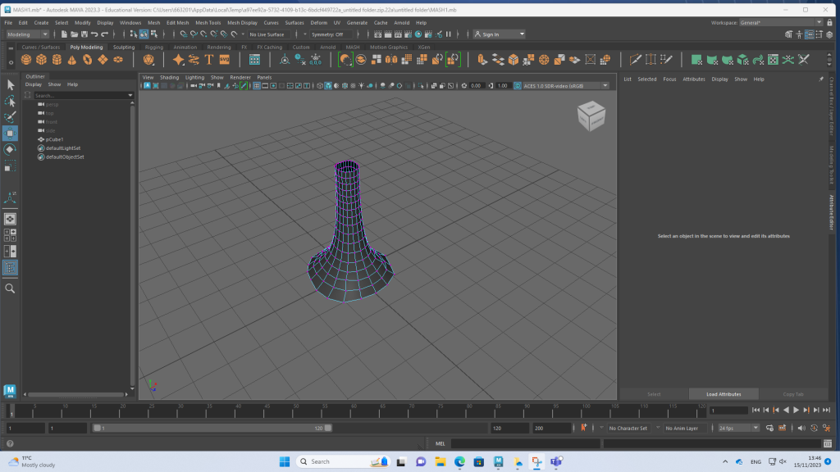Create a polygon disc from the shelf
Viewport: 840px width, 472px height.
tap(118, 60)
